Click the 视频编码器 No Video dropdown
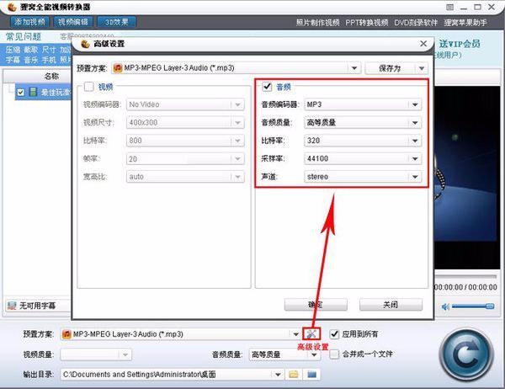The width and height of the screenshot is (505, 389). 185,104
